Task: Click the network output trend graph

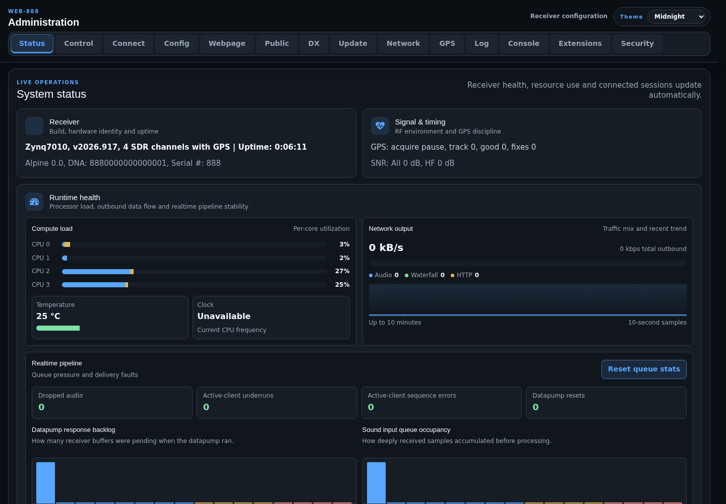Action: 527,300
